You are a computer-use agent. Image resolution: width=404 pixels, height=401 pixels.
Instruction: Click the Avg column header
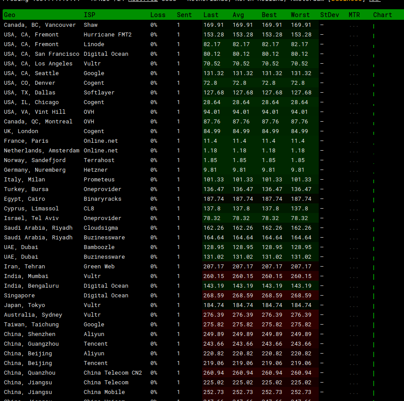(x=238, y=15)
